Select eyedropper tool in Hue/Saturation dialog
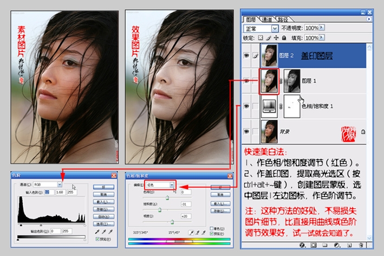The height and width of the screenshot is (256, 384). 191,233
